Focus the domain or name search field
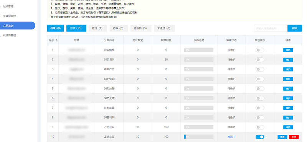This screenshot has height=142, width=307. pos(271,28)
